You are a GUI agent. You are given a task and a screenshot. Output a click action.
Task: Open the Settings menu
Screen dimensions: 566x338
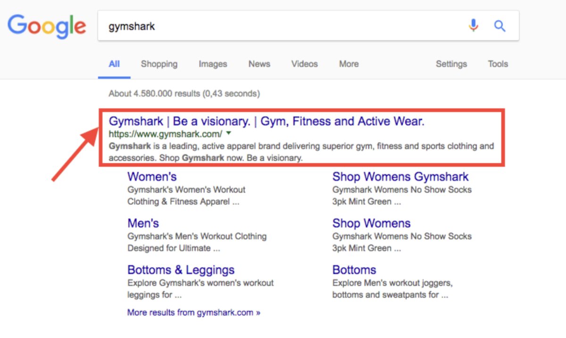coord(451,64)
